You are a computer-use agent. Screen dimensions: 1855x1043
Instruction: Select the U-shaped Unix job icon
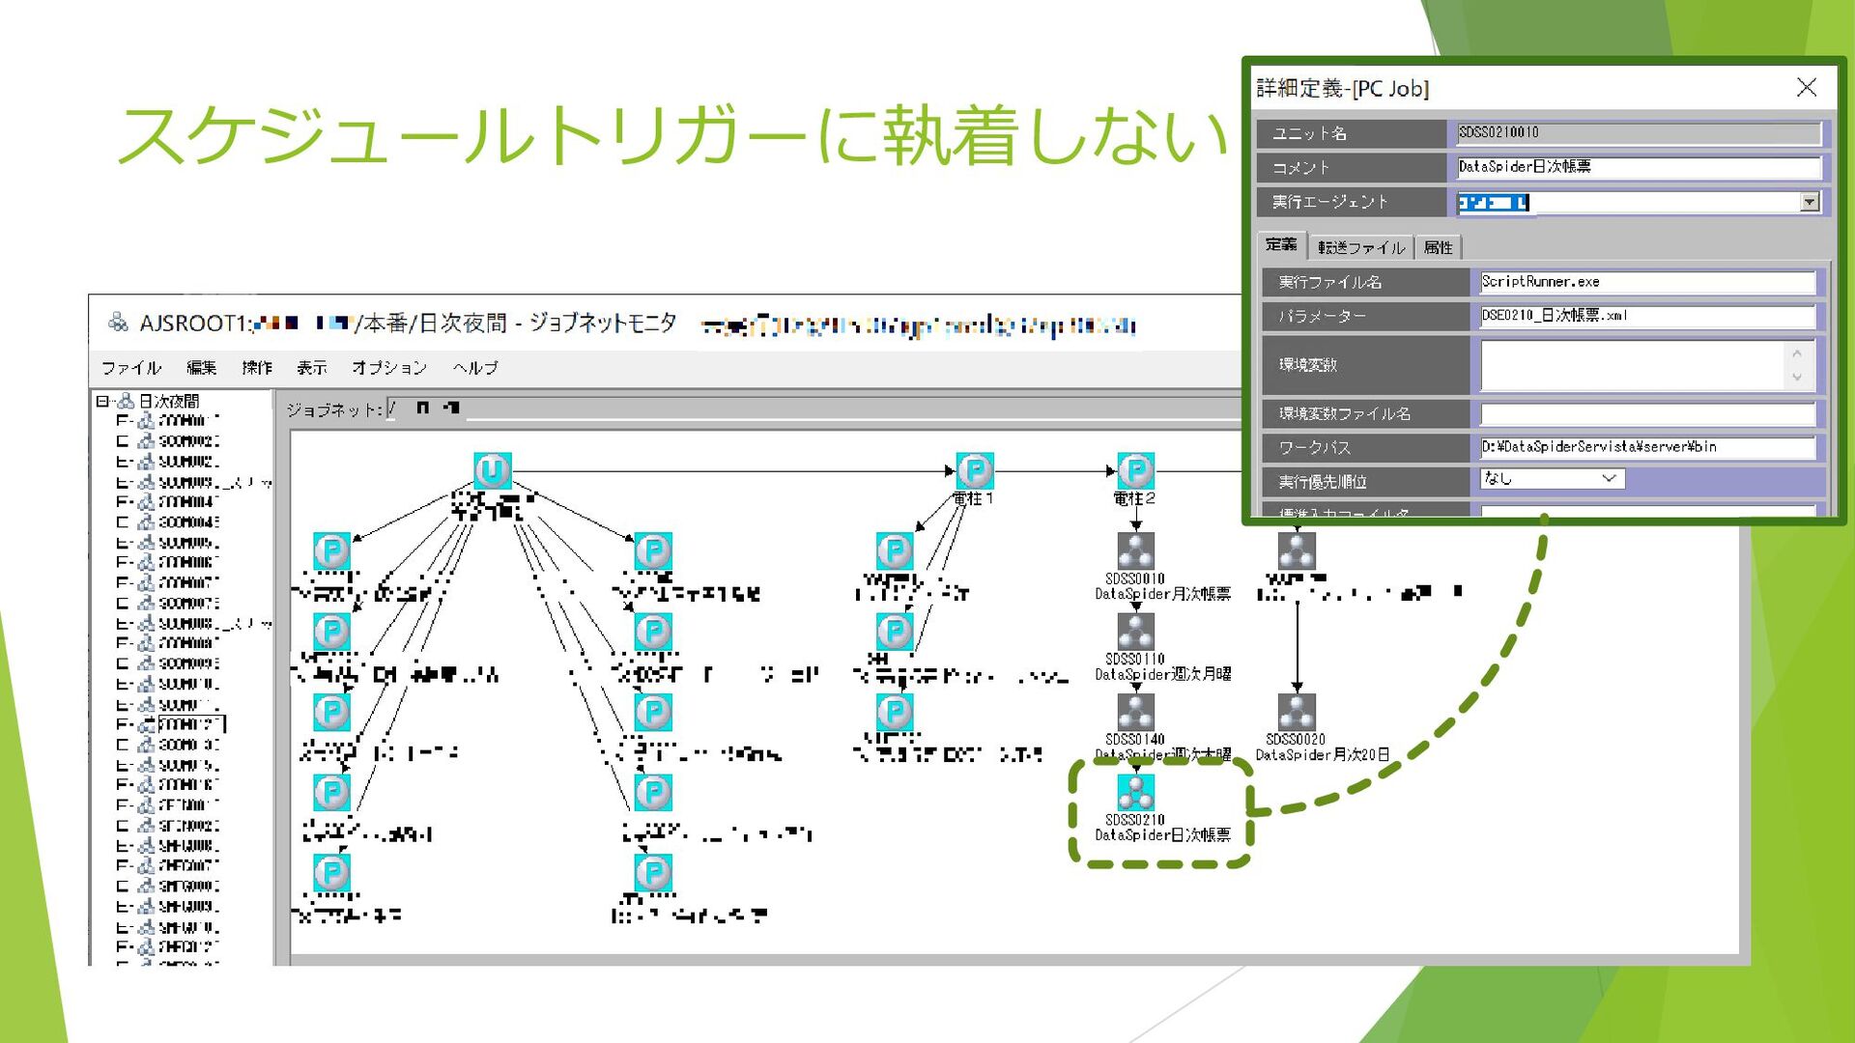point(492,470)
